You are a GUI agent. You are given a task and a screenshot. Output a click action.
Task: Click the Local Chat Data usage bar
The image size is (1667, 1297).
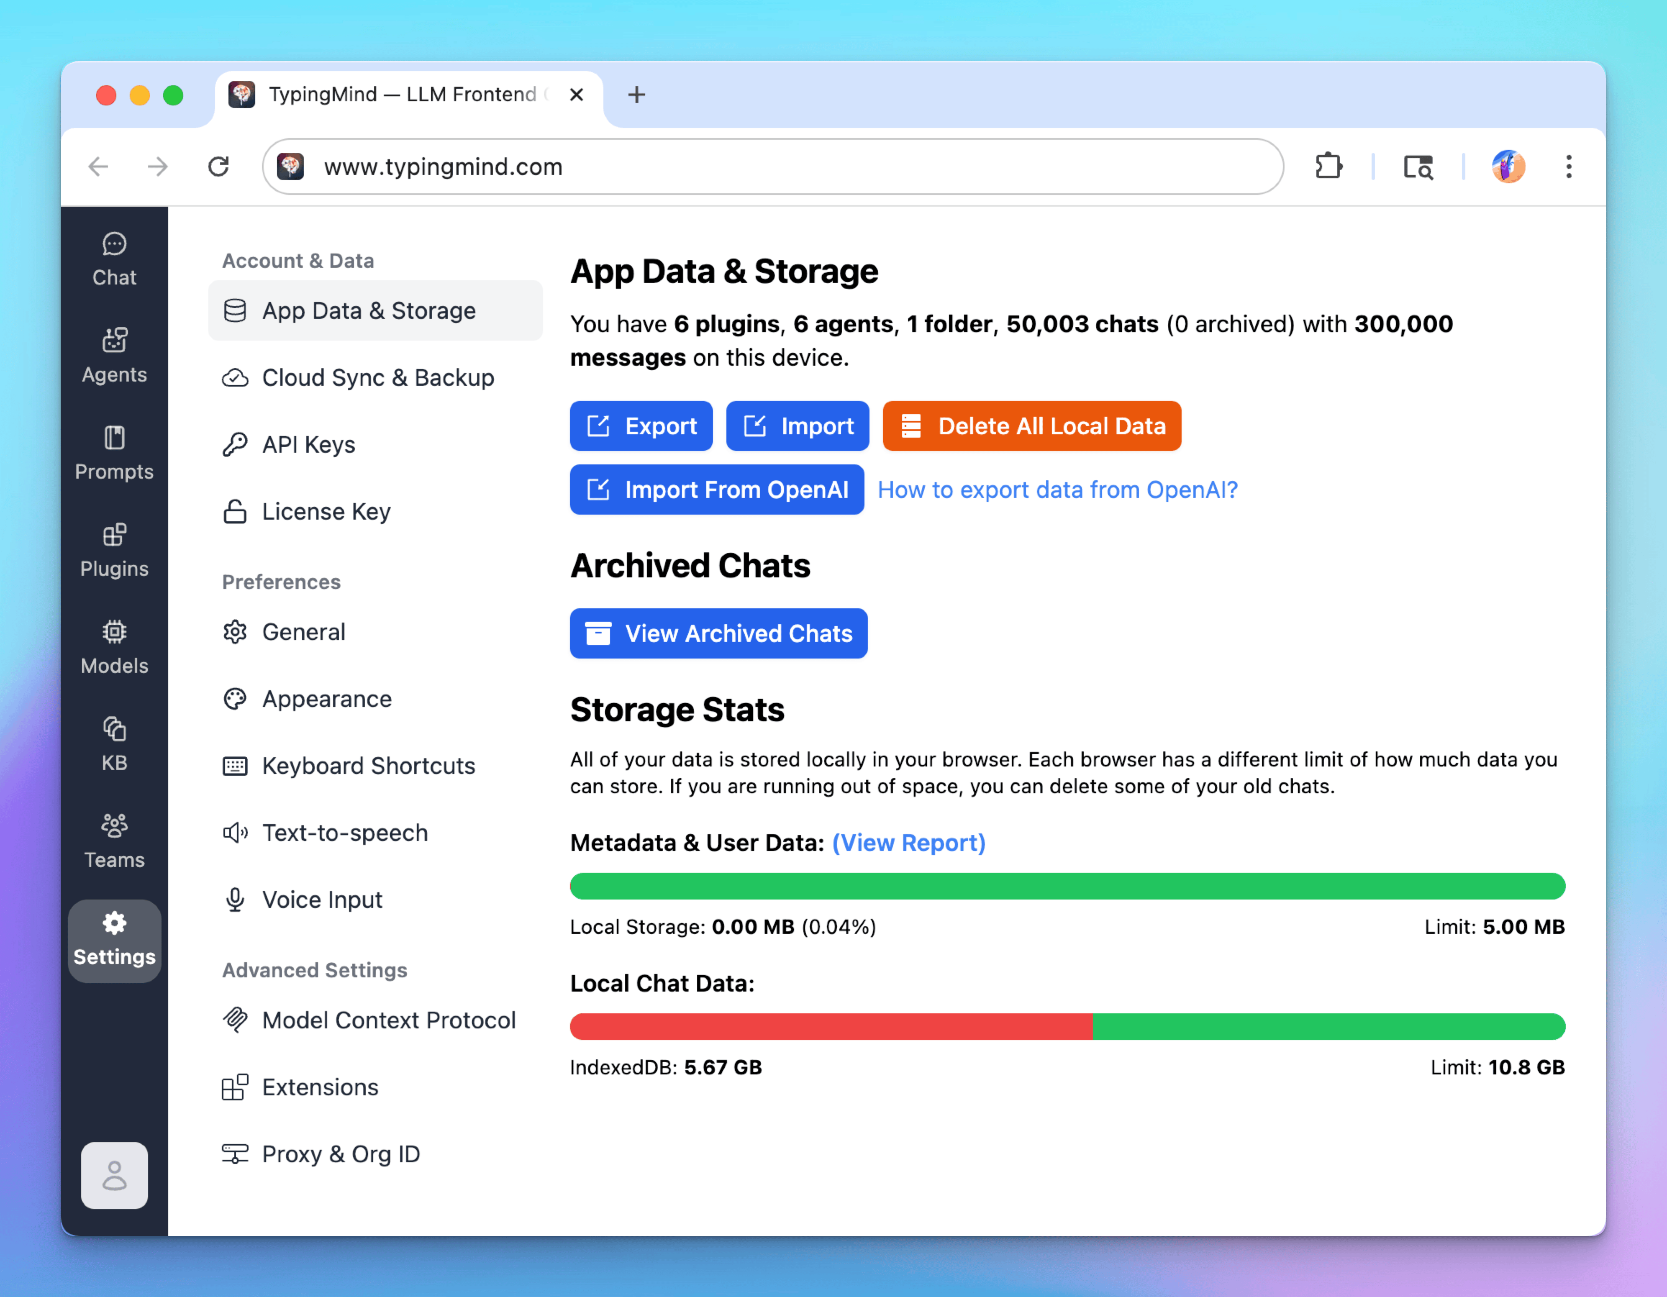tap(1067, 1027)
